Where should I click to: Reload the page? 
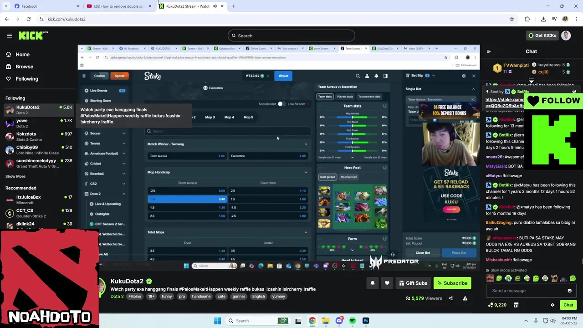click(28, 19)
